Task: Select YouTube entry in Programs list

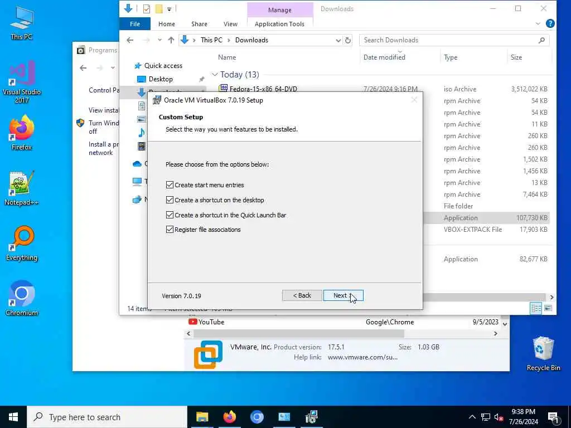Action: click(211, 322)
